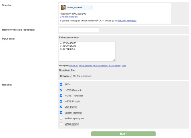The image size is (191, 138).
Task: Enable the Variant synonyms checkbox
Action: click(x=61, y=118)
